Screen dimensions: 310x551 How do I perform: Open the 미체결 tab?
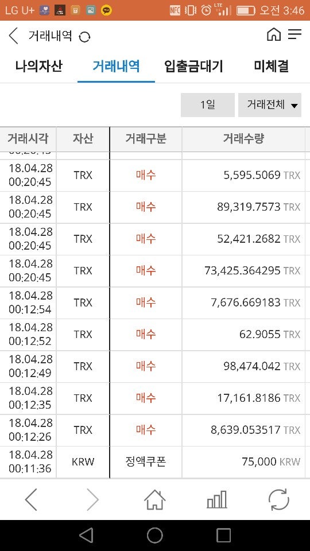pos(272,65)
